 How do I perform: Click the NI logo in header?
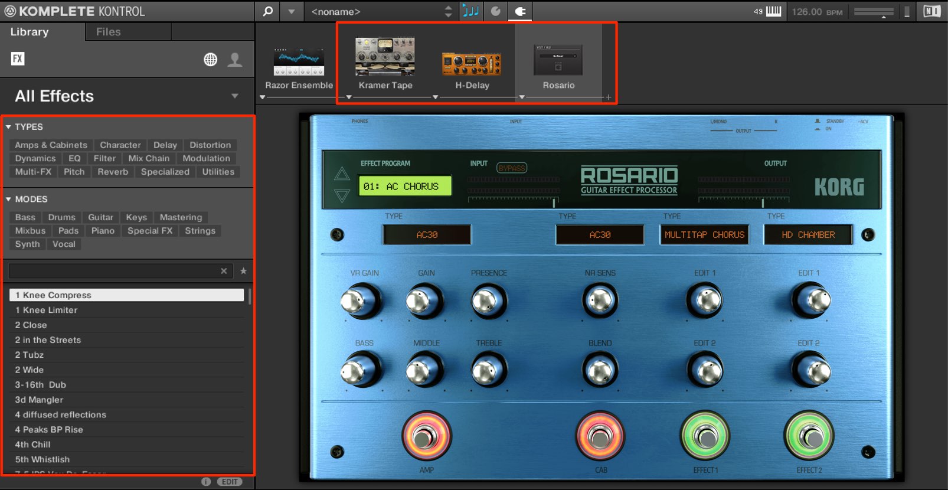(x=931, y=11)
